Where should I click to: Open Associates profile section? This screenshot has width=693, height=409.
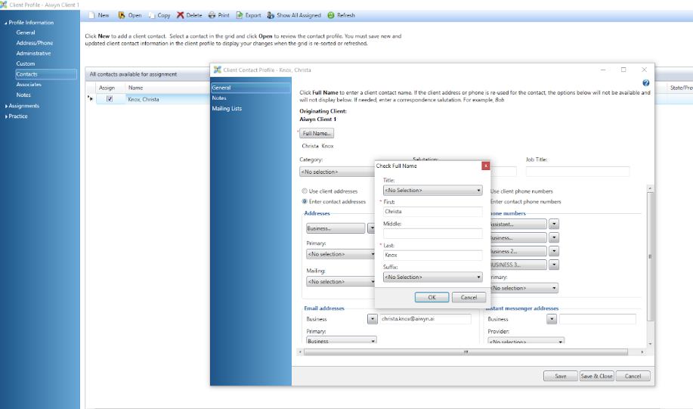point(29,85)
